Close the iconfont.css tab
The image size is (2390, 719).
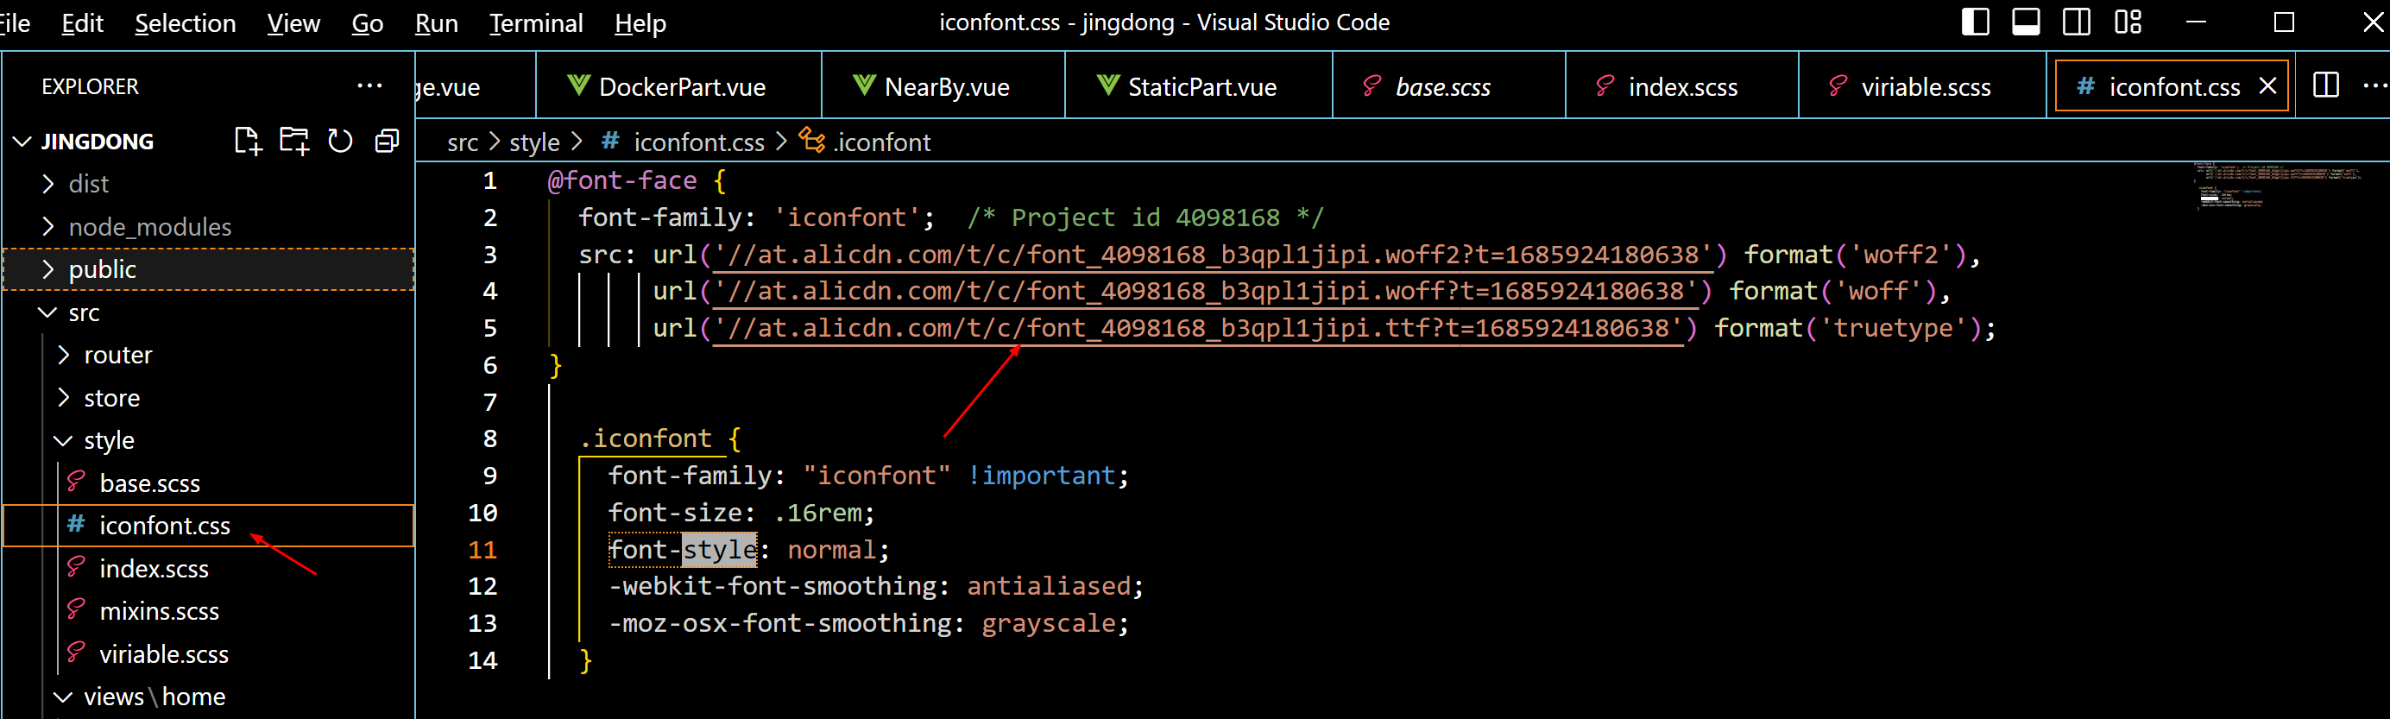click(2267, 85)
